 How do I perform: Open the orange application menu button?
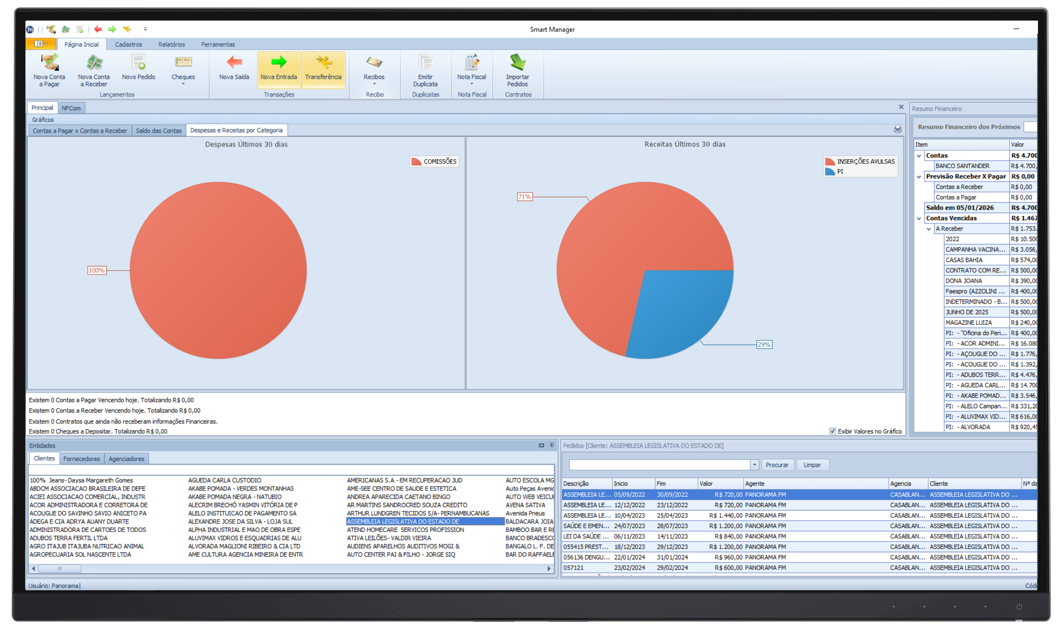tap(41, 44)
